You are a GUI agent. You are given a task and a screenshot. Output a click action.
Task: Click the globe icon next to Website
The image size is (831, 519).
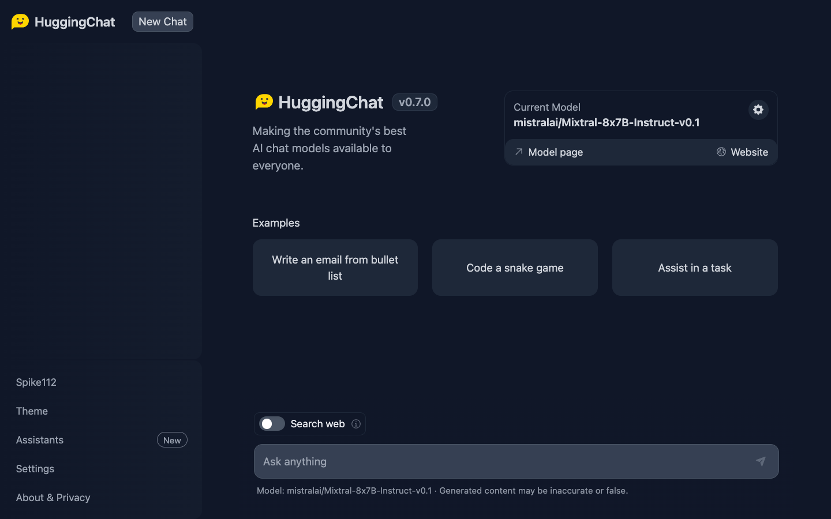pyautogui.click(x=721, y=152)
